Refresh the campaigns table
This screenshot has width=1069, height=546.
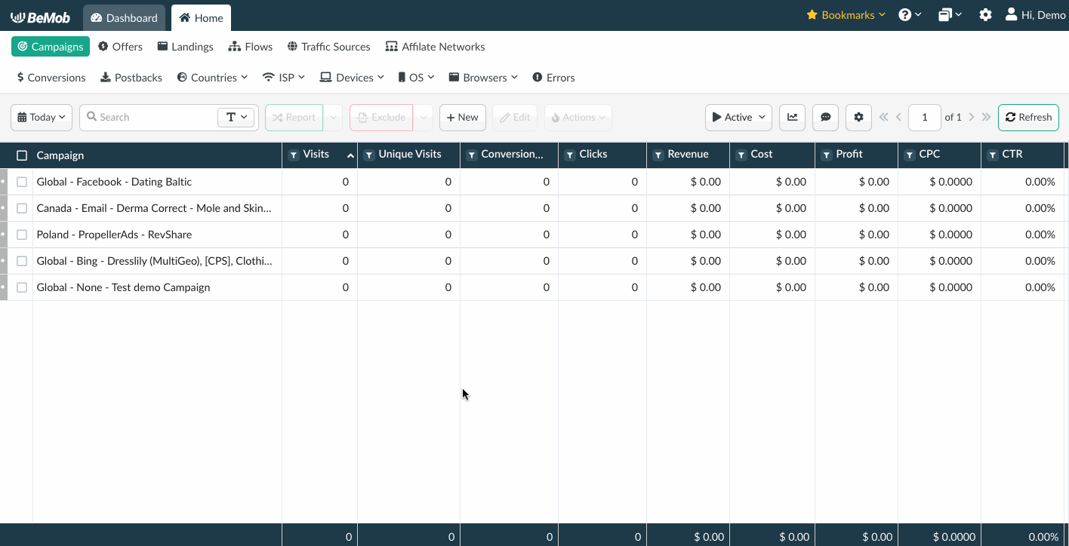(1028, 117)
